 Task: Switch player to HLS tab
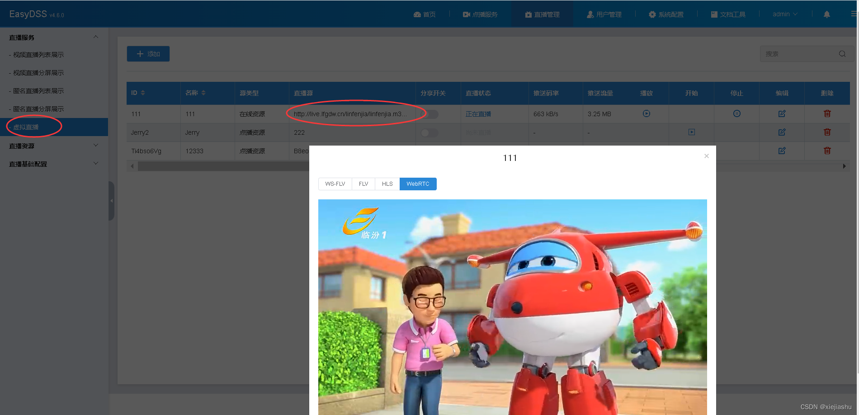point(387,184)
